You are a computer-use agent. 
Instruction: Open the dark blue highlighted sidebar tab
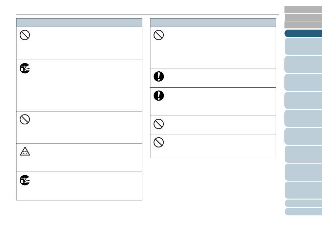click(x=303, y=33)
